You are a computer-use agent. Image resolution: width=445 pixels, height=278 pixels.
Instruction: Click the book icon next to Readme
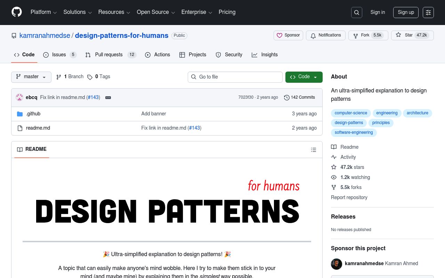(334, 147)
